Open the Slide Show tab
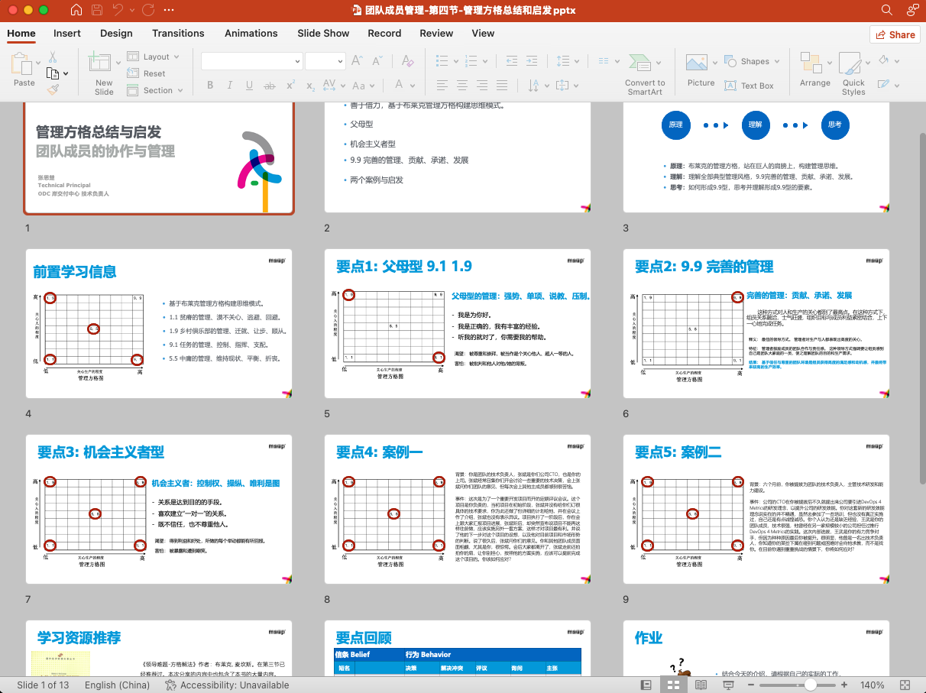The image size is (926, 693). pyautogui.click(x=323, y=33)
